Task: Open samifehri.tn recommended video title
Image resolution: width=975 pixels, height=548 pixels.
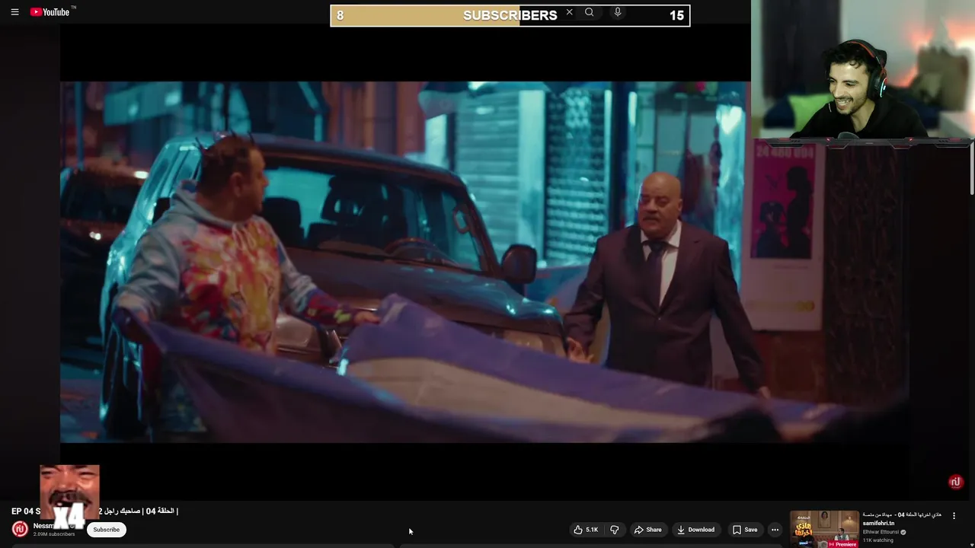Action: click(902, 519)
